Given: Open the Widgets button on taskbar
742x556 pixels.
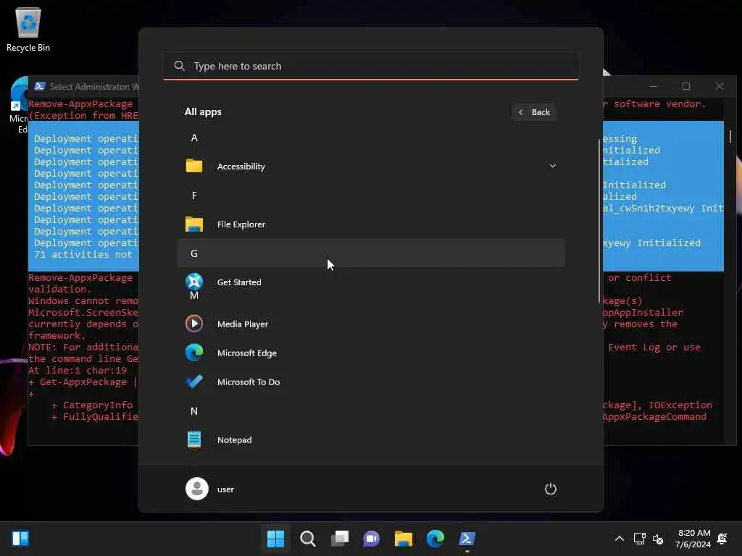Looking at the screenshot, I should point(20,539).
